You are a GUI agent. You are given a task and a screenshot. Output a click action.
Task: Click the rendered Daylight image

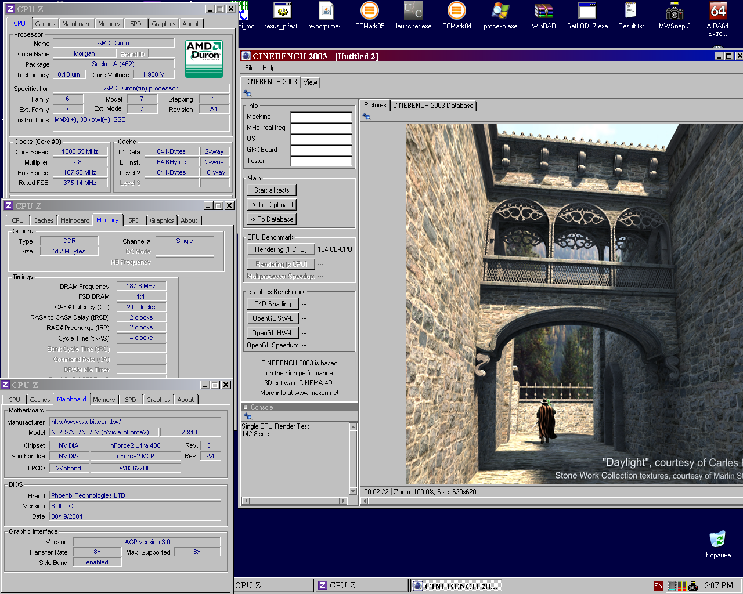click(574, 304)
